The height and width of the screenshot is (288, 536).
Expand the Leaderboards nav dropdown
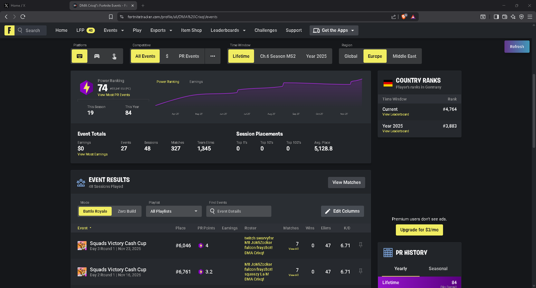click(228, 30)
